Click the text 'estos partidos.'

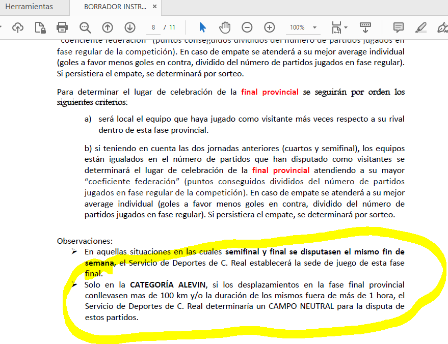[112, 318]
